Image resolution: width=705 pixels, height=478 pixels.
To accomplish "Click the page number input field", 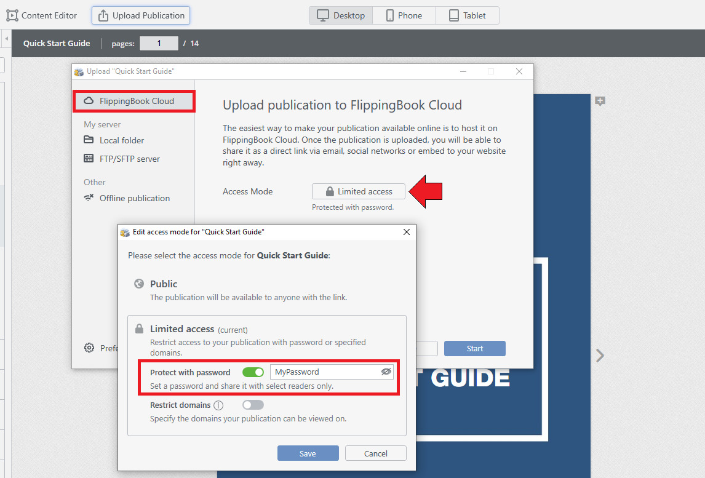I will coord(159,43).
